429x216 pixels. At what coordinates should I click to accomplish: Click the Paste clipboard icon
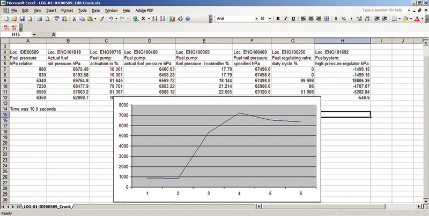[x=90, y=19]
